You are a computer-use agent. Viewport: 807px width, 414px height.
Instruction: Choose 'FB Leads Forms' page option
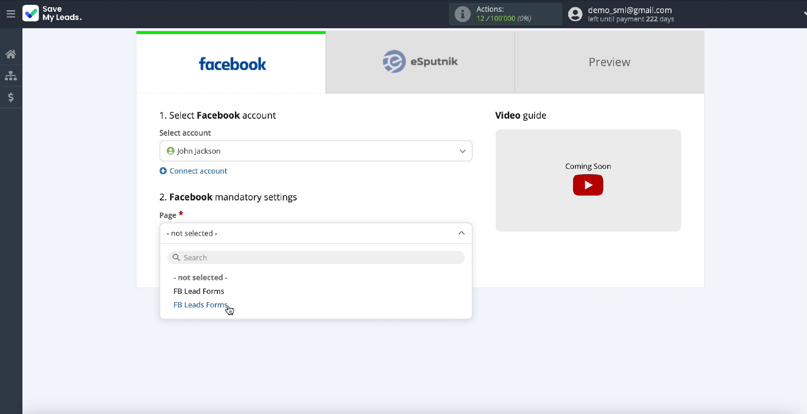[x=201, y=305]
